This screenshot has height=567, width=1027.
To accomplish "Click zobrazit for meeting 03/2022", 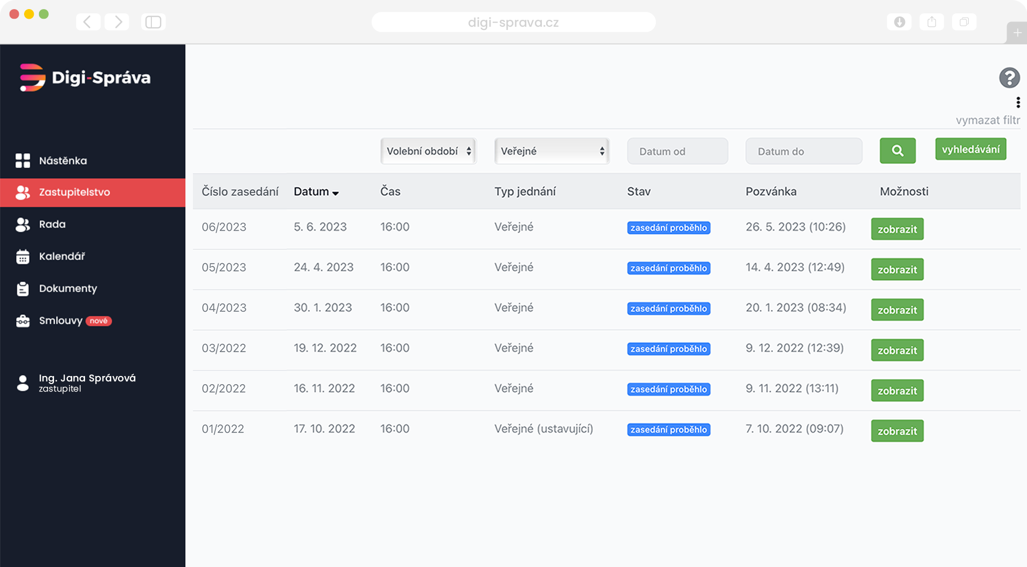I will click(897, 350).
